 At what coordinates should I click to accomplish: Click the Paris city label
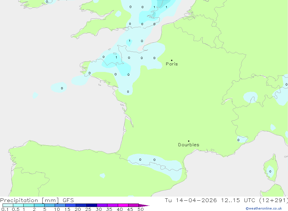(172, 64)
